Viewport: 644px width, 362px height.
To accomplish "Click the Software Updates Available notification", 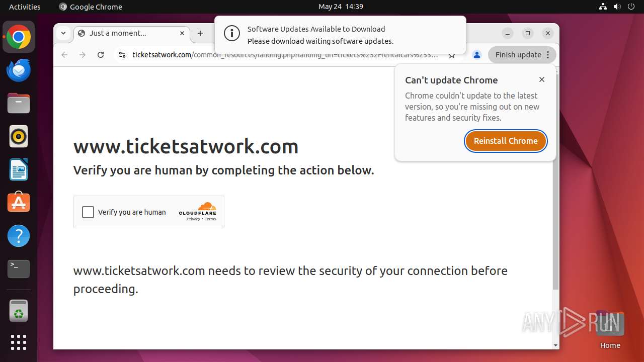I will coord(340,35).
